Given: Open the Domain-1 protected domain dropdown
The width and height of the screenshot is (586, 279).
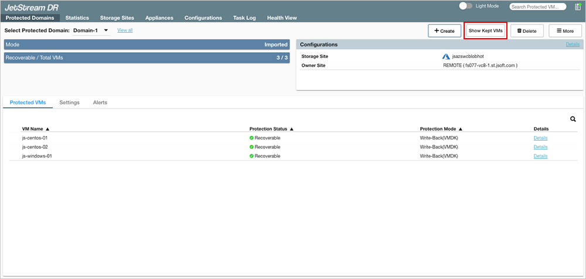Looking at the screenshot, I should point(91,30).
